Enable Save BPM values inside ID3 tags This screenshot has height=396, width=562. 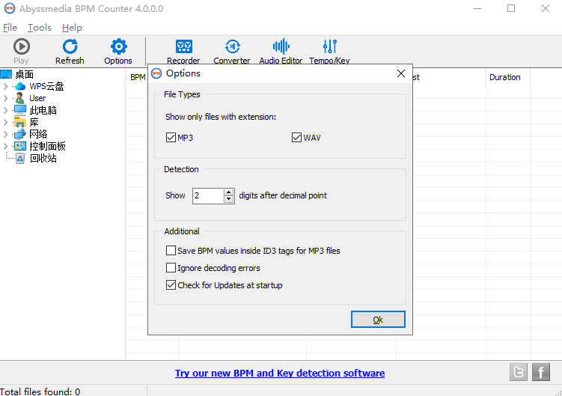click(171, 250)
